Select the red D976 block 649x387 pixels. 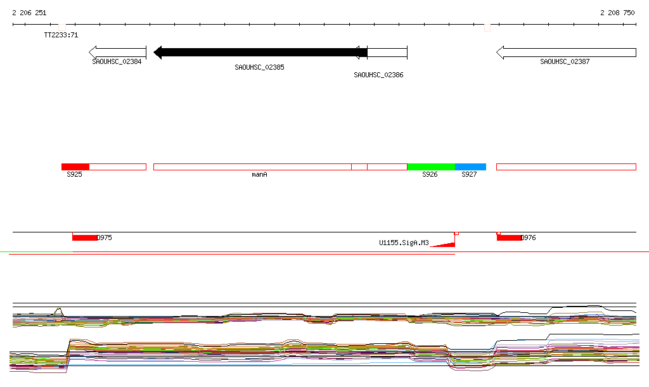click(x=508, y=238)
